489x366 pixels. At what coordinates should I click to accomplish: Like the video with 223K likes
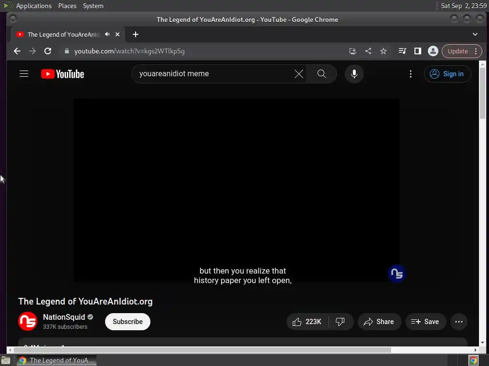pyautogui.click(x=307, y=322)
